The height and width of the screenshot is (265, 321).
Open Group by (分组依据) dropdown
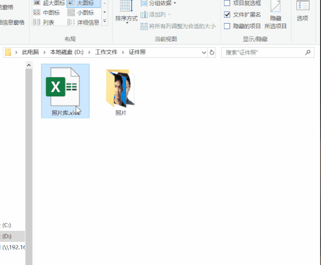(x=158, y=3)
